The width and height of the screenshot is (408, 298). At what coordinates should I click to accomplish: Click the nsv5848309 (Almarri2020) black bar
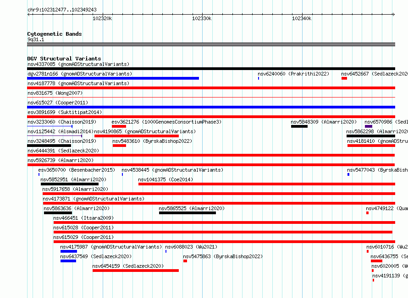299,126
